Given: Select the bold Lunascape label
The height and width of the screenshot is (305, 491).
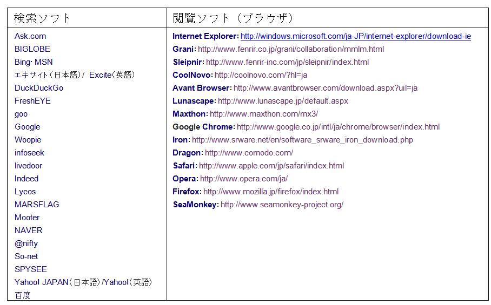Looking at the screenshot, I should click(194, 101).
